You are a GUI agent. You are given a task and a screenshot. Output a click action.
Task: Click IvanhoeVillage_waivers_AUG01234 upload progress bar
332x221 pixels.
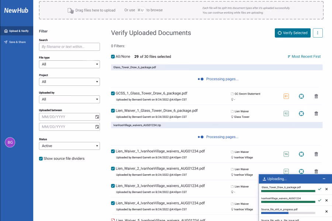point(288,202)
